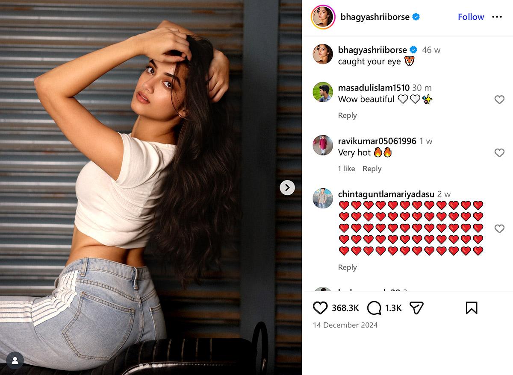The width and height of the screenshot is (513, 375).
Task: Reply to masadulislam1510's comment
Action: 347,115
